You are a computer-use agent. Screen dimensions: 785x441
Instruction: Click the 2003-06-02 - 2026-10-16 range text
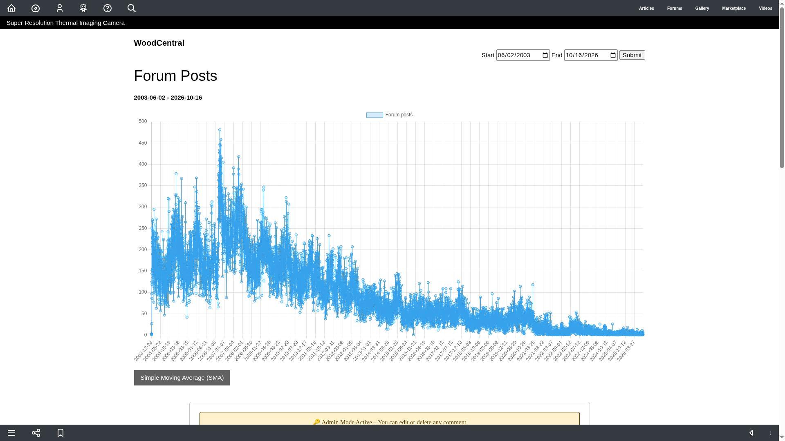(x=168, y=98)
